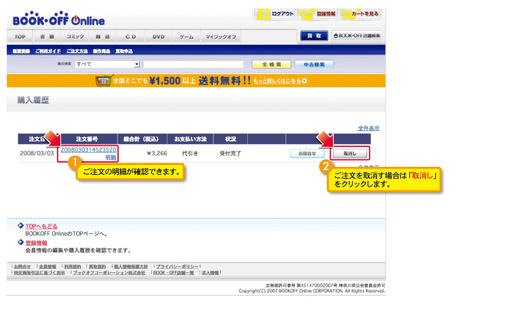Click the BOOK-OFF Online logo

59,19
